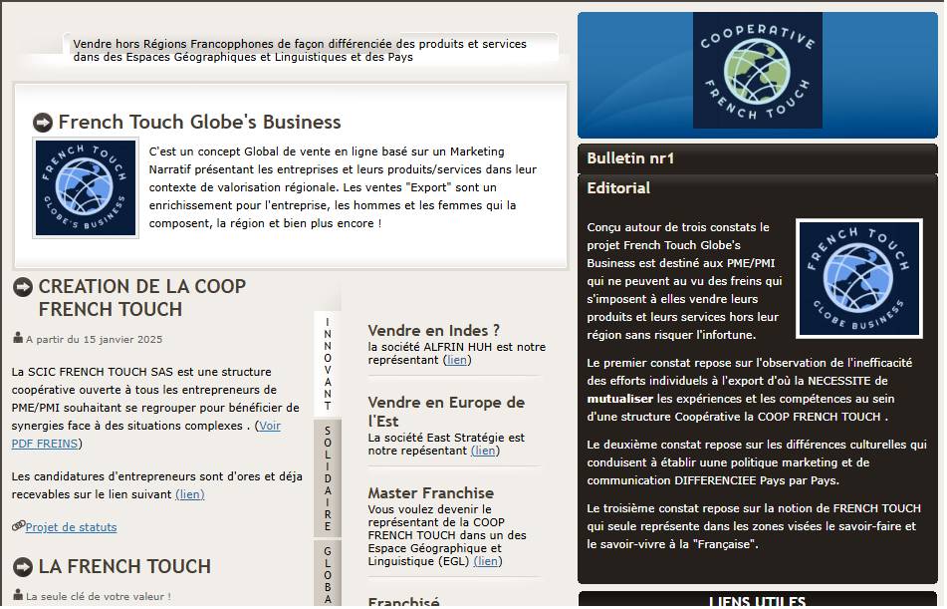The width and height of the screenshot is (947, 609).
Task: Click the 'La SCIC FRENCH TOUCH SAS' paragraph
Action: (x=155, y=408)
